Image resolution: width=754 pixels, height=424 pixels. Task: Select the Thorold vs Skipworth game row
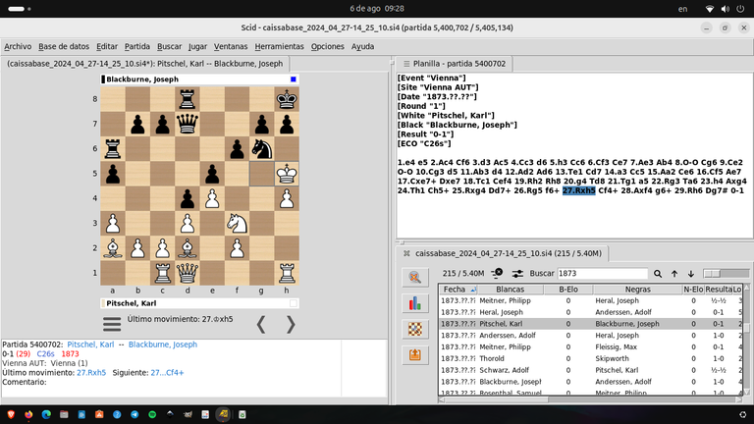pyautogui.click(x=591, y=358)
